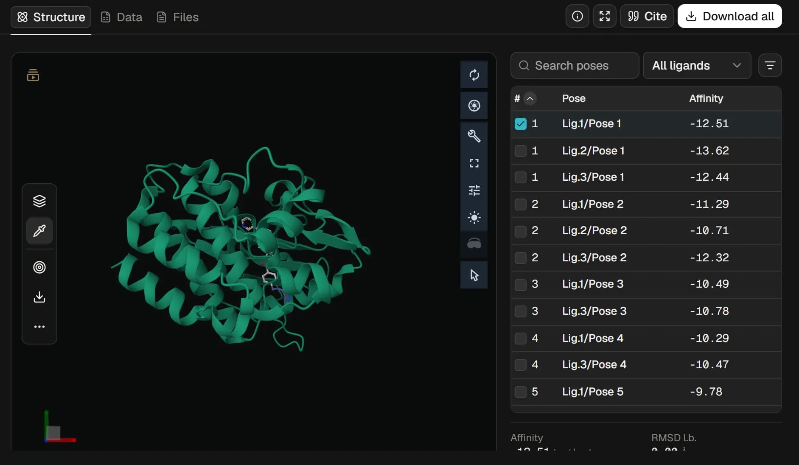The width and height of the screenshot is (799, 465).
Task: Click the target focus icon
Action: [39, 267]
